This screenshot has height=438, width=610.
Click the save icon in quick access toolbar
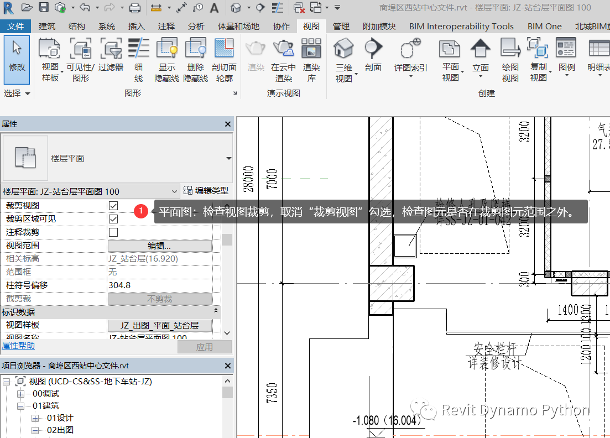point(43,7)
